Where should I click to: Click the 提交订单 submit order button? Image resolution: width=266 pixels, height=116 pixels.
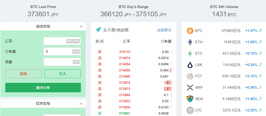click(43, 88)
